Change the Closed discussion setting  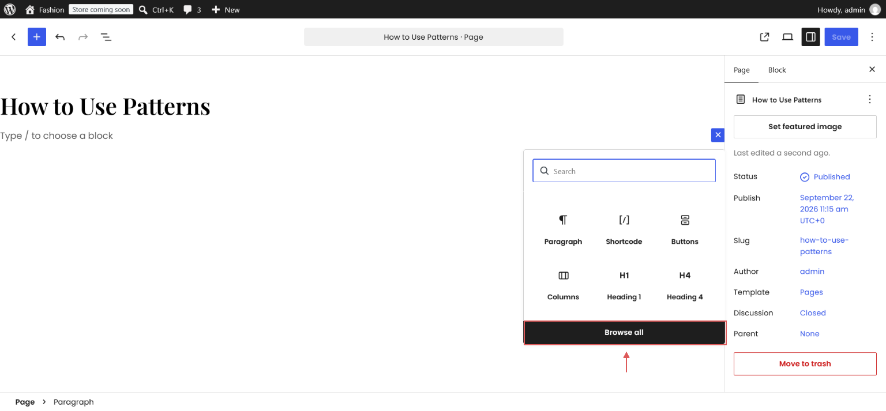click(x=813, y=313)
